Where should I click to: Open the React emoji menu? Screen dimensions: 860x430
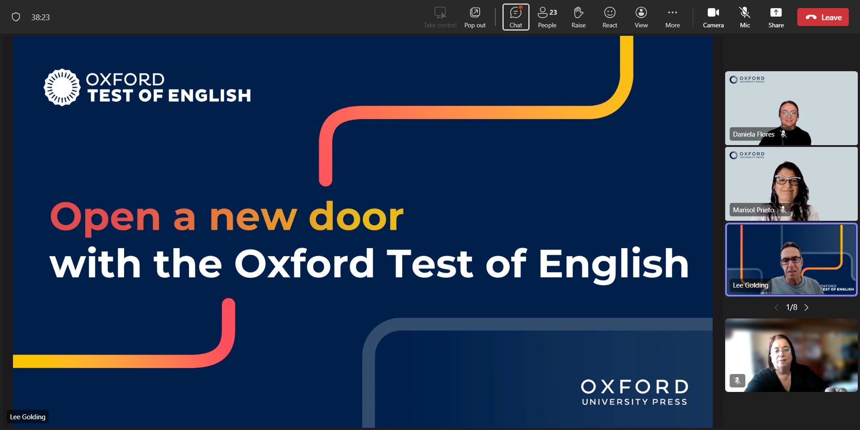pos(610,17)
